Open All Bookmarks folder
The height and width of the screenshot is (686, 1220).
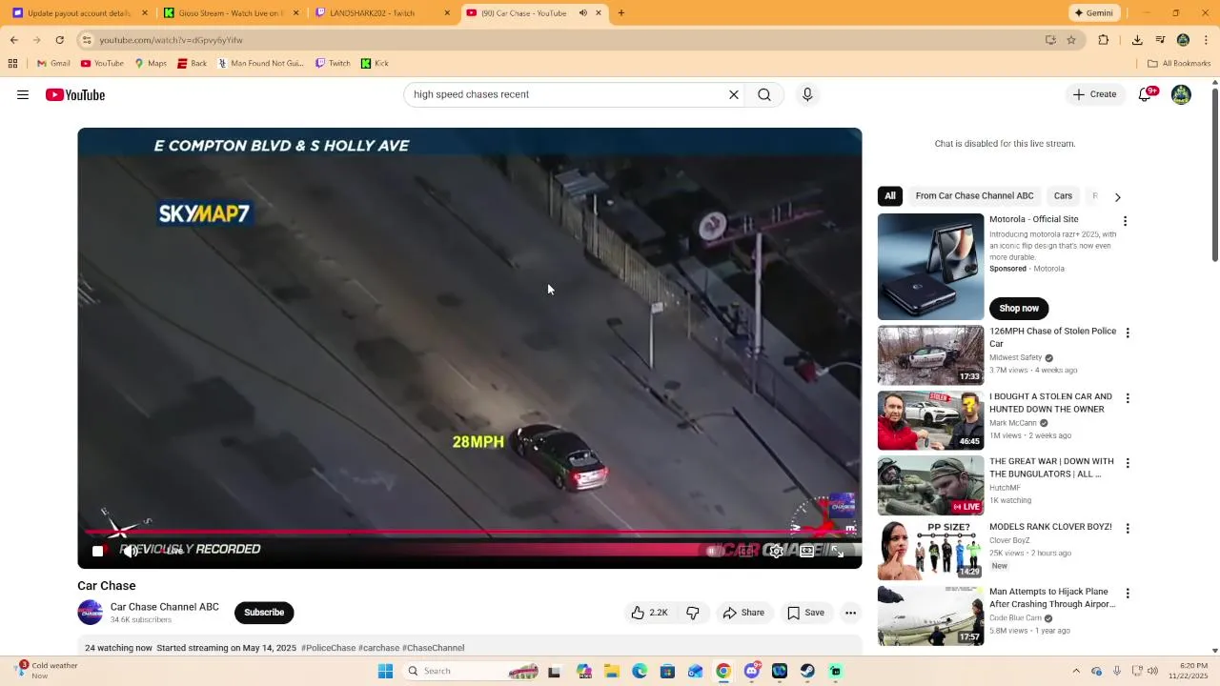(1179, 64)
